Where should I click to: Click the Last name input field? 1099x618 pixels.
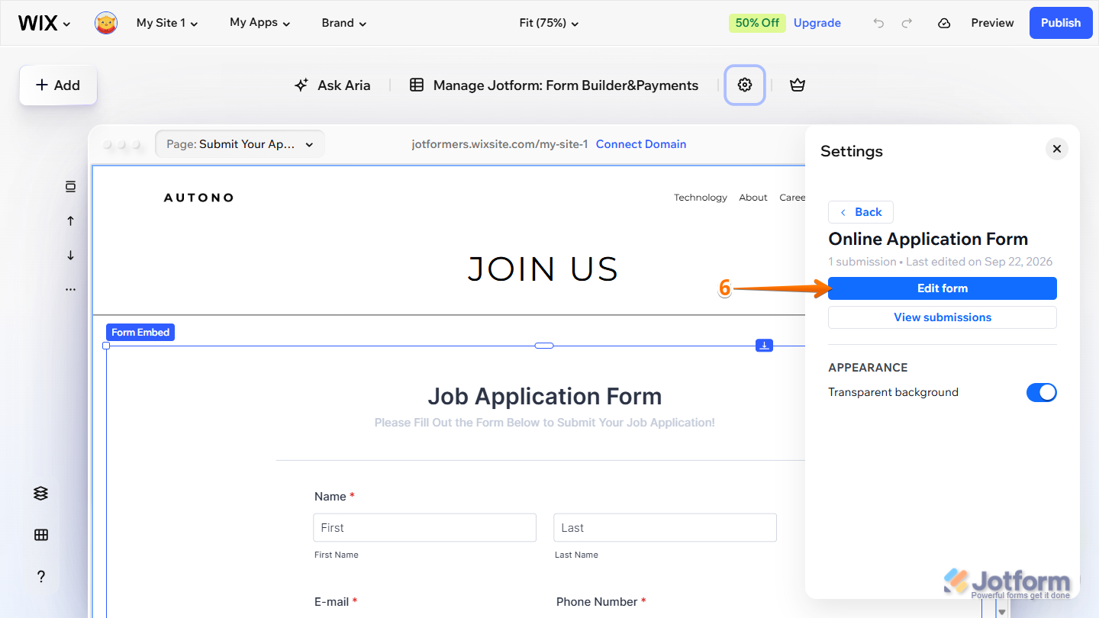(x=665, y=527)
